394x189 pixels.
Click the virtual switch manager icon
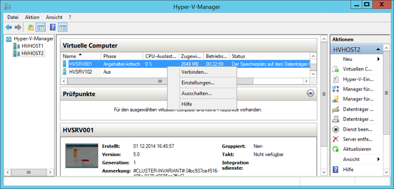336,89
